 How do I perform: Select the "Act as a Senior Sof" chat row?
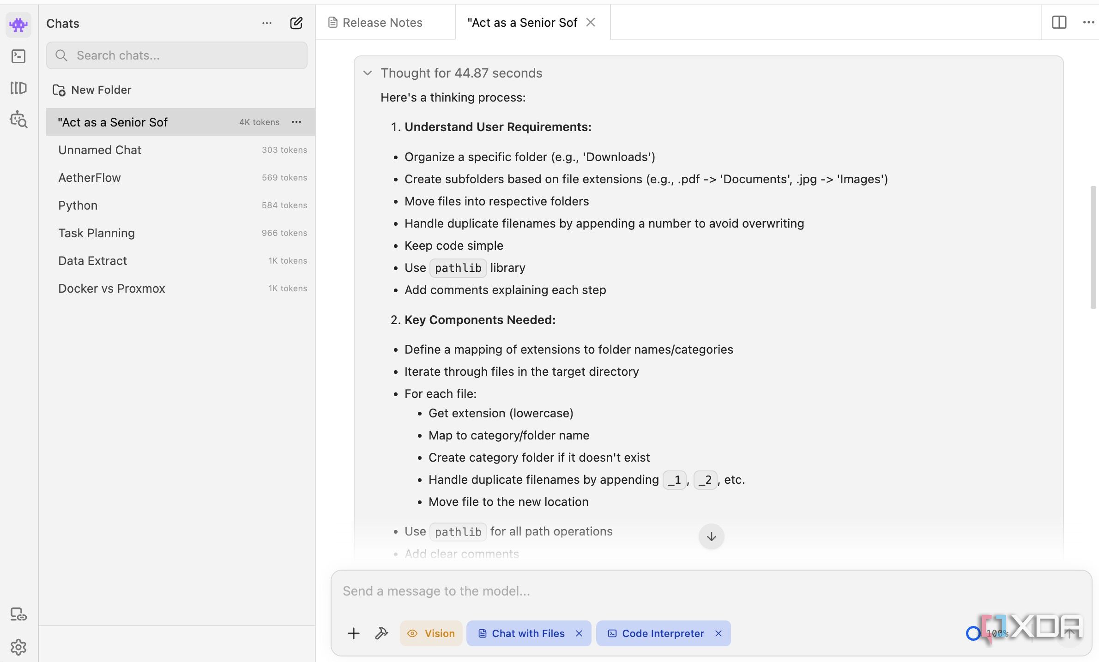181,122
